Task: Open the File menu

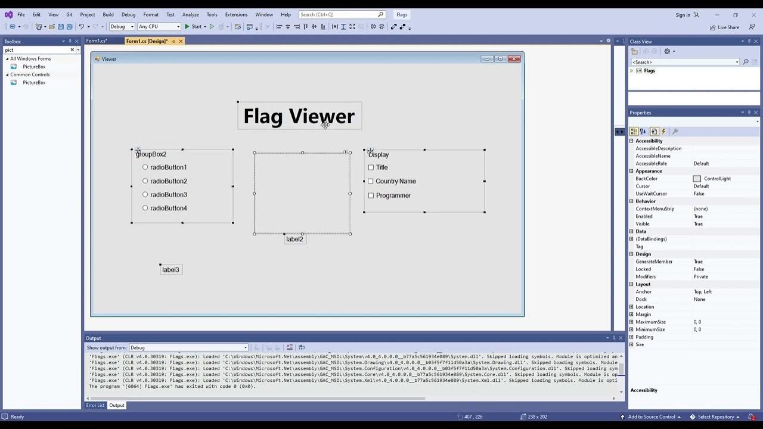Action: pos(21,14)
